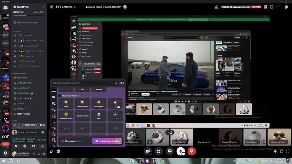Click show-participants people icon above tiles
Screen dimensions: 292x164
[172, 132]
